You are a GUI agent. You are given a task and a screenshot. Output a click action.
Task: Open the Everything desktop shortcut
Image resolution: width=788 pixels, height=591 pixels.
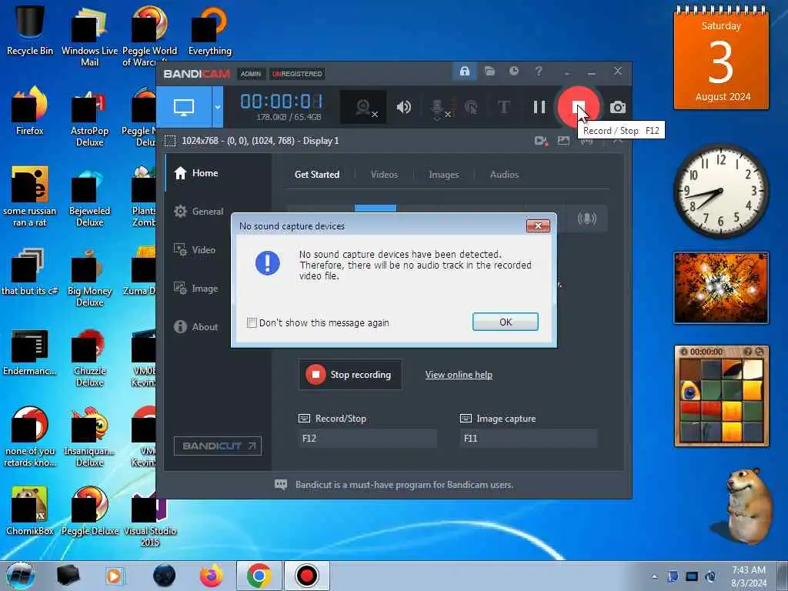(x=209, y=30)
